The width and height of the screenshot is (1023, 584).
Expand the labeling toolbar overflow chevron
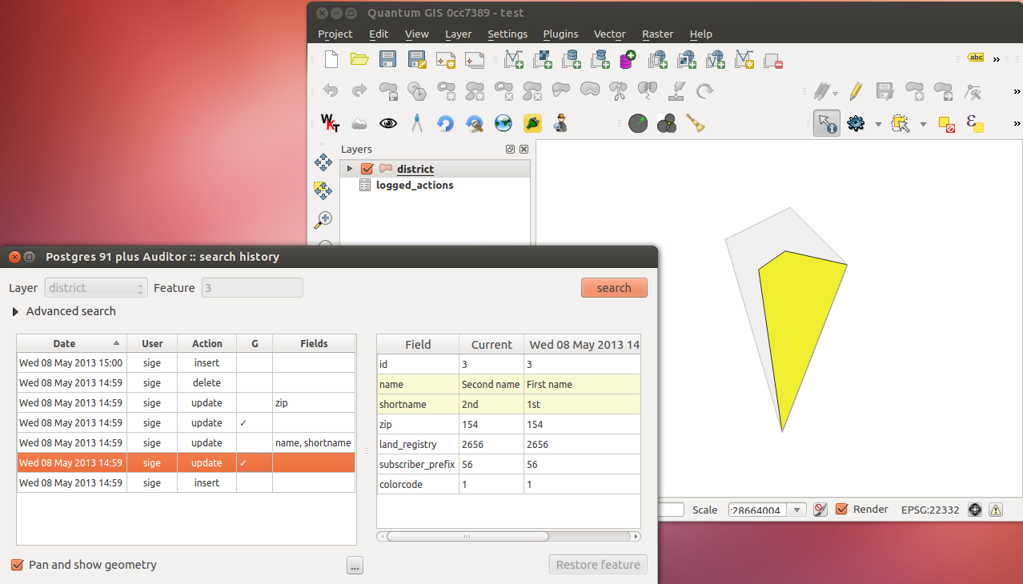tap(996, 59)
